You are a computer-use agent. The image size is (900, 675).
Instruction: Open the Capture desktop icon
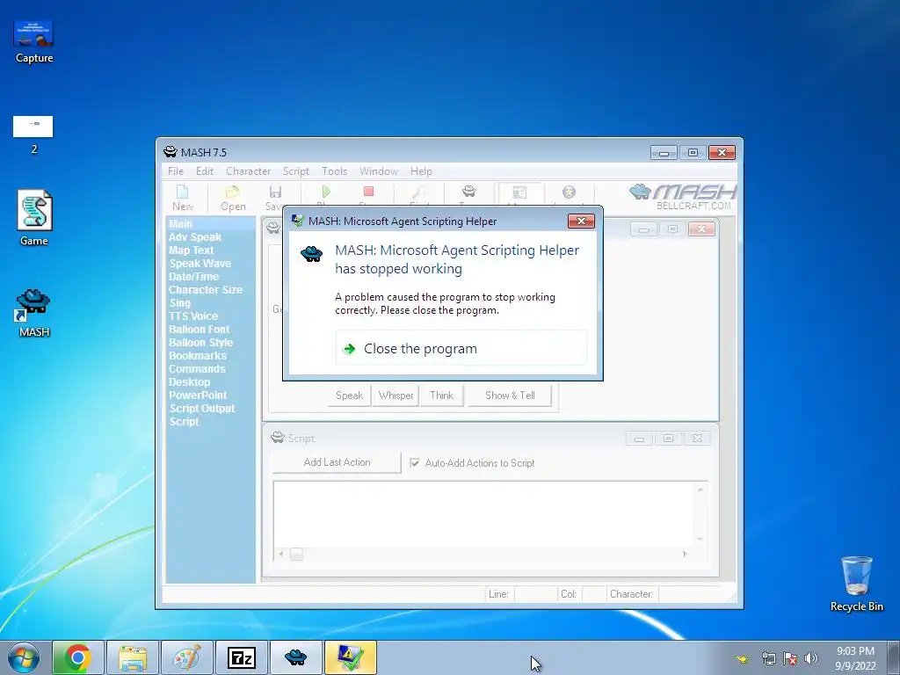(x=34, y=41)
